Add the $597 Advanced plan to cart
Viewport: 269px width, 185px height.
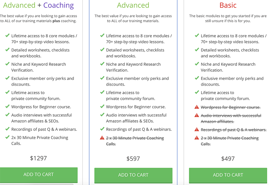click(x=133, y=175)
